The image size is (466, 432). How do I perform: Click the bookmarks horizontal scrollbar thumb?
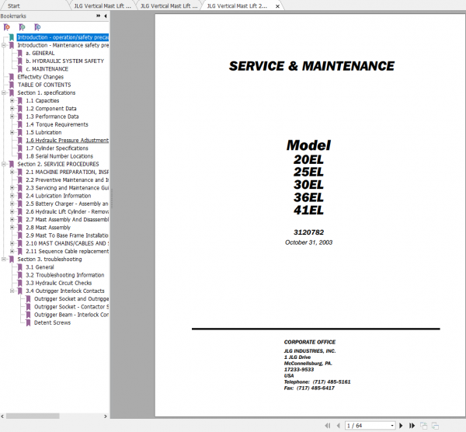coord(33,416)
